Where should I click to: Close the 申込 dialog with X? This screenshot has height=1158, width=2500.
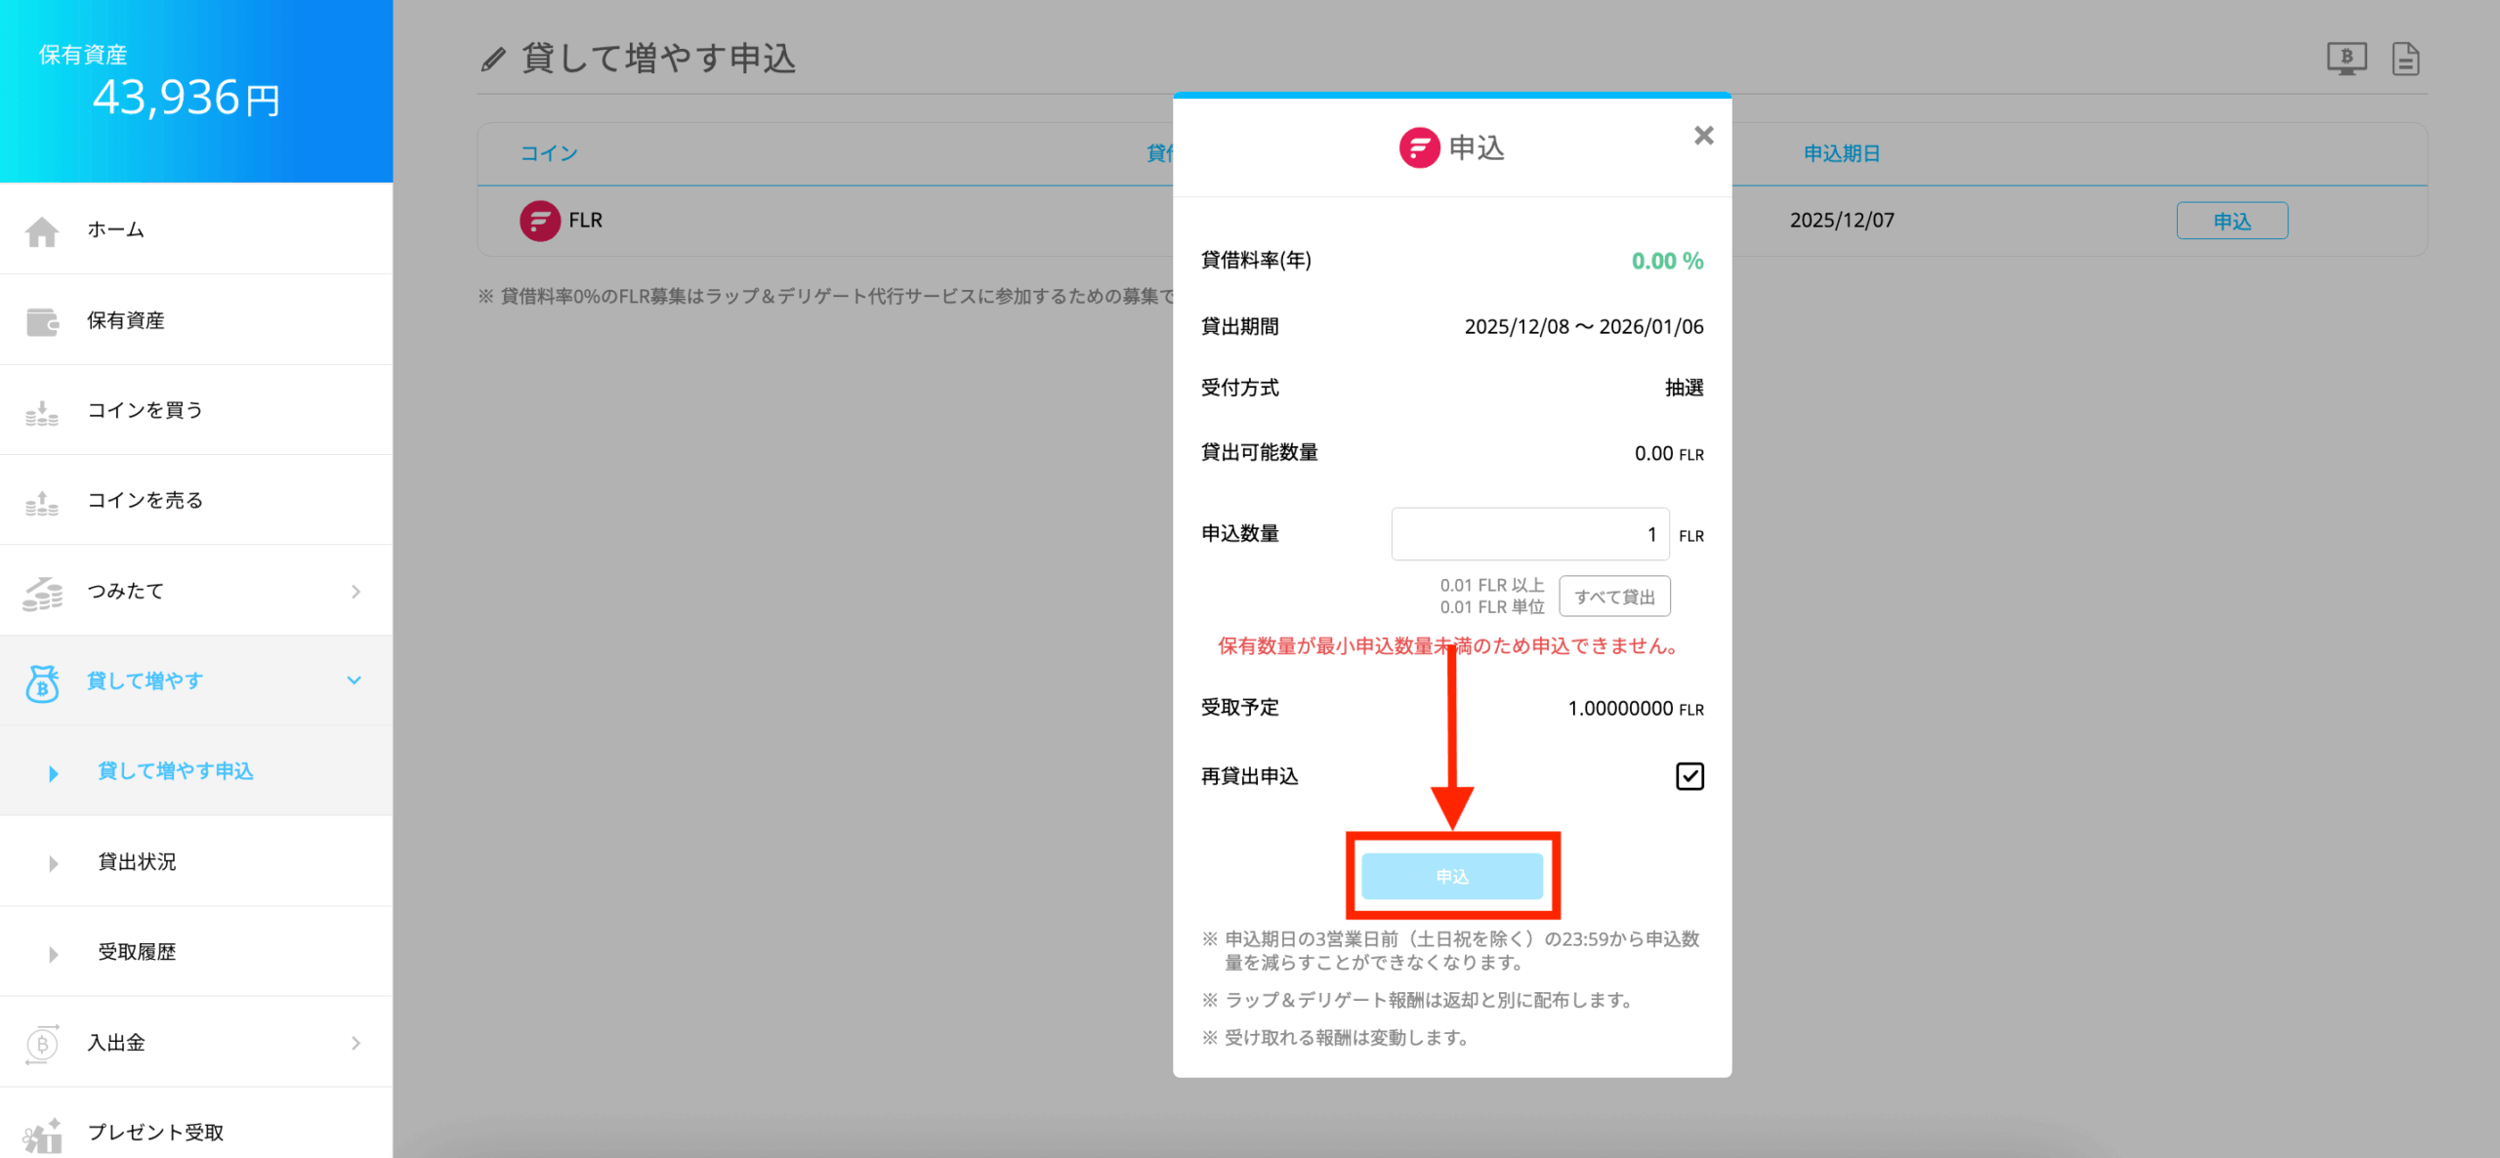point(1703,136)
